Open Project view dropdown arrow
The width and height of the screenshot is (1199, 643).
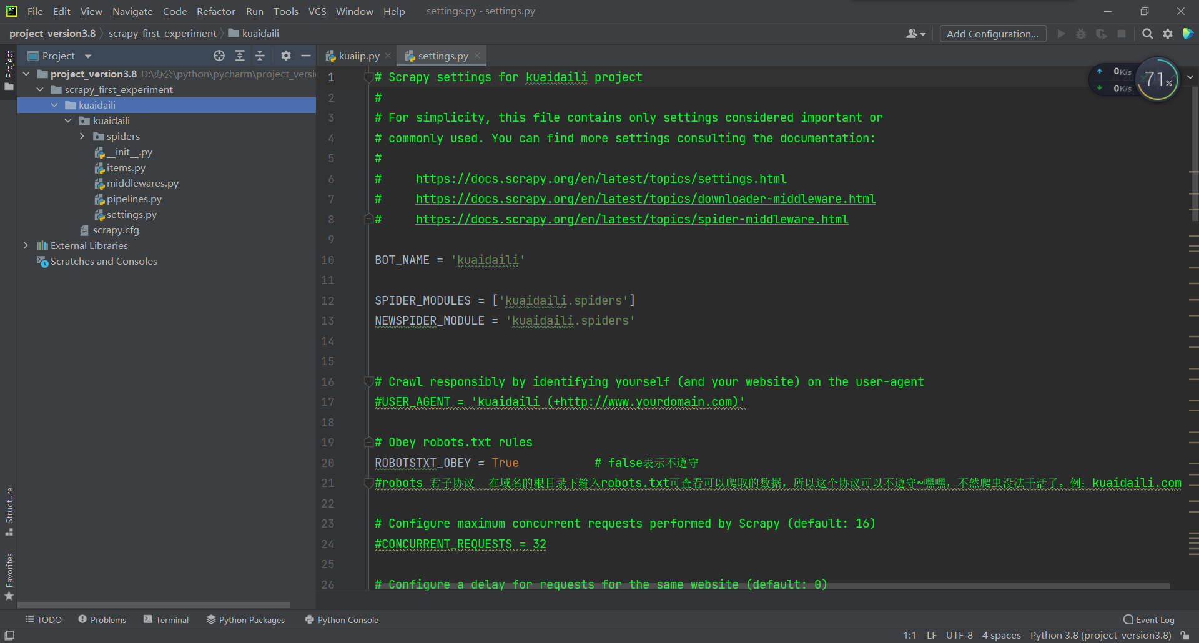(x=88, y=56)
